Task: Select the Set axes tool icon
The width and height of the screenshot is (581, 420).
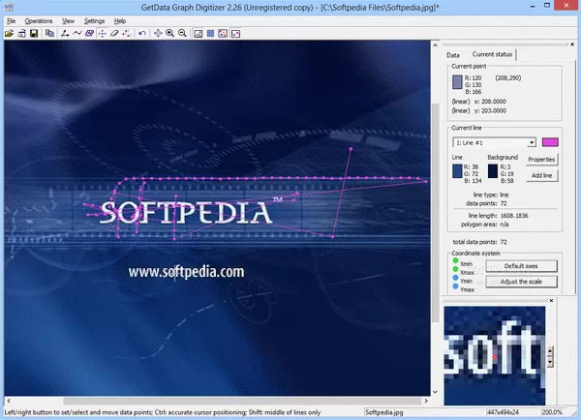Action: [65, 33]
